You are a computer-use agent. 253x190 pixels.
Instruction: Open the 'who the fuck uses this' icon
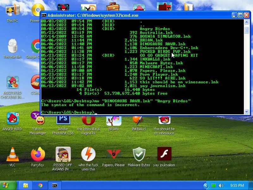[88, 158]
